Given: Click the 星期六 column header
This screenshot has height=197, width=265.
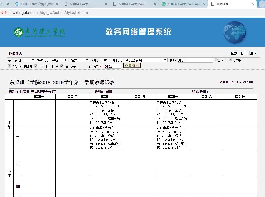Looking at the screenshot, I should pos(207,97).
